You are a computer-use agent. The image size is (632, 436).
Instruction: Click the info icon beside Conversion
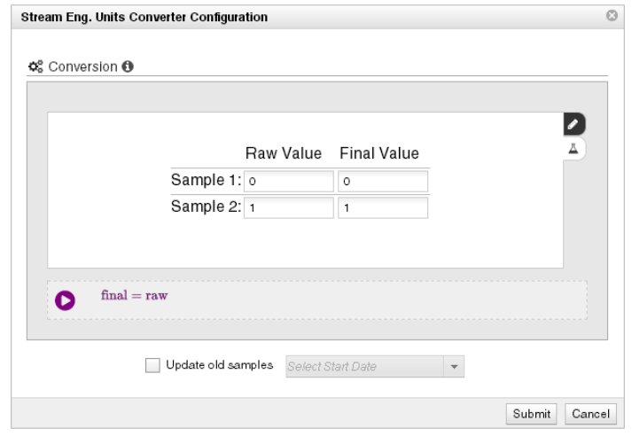click(x=128, y=66)
